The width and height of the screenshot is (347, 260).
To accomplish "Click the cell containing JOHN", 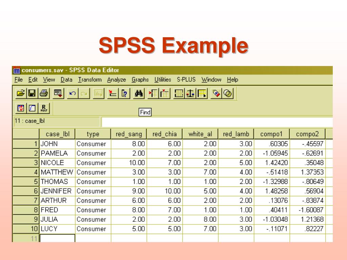I will click(x=57, y=144).
